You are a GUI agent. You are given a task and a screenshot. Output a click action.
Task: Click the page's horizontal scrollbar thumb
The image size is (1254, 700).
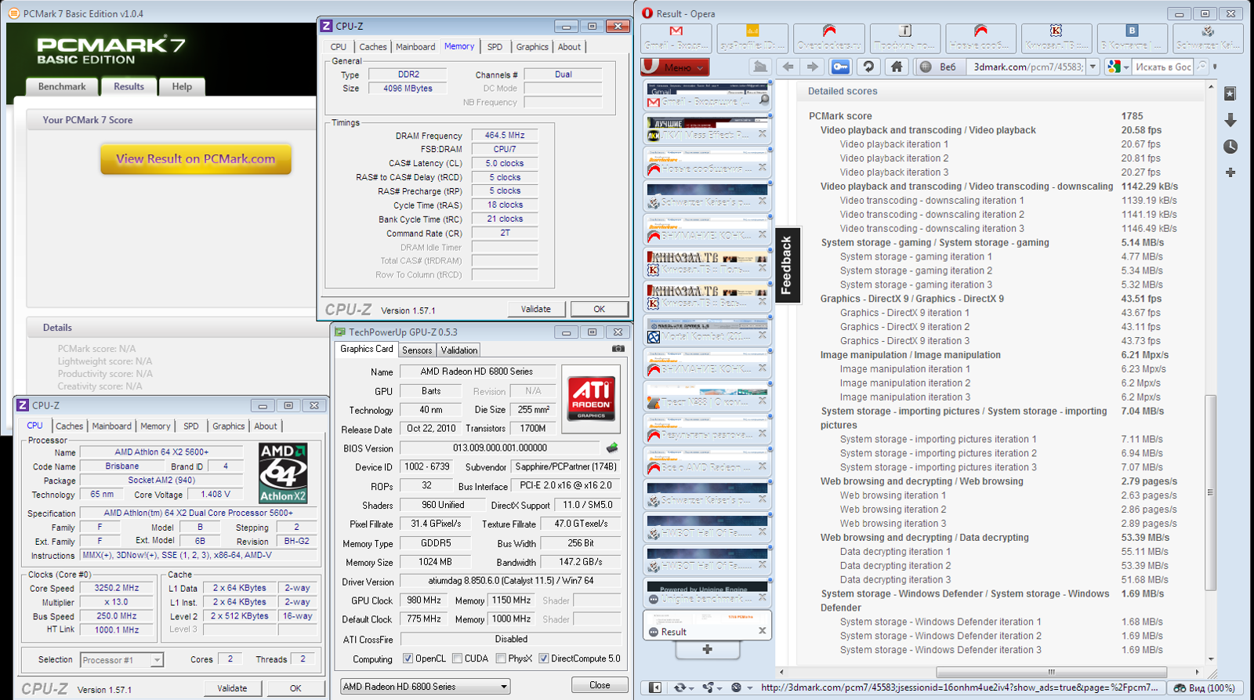pos(1051,672)
